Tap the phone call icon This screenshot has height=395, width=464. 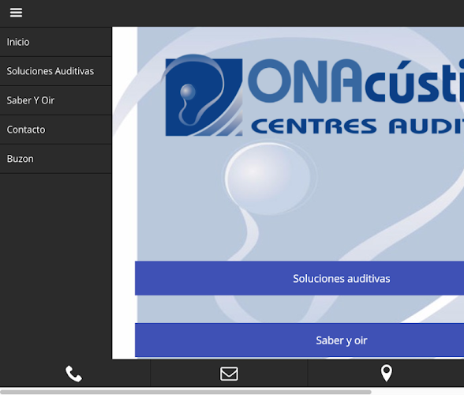(73, 374)
